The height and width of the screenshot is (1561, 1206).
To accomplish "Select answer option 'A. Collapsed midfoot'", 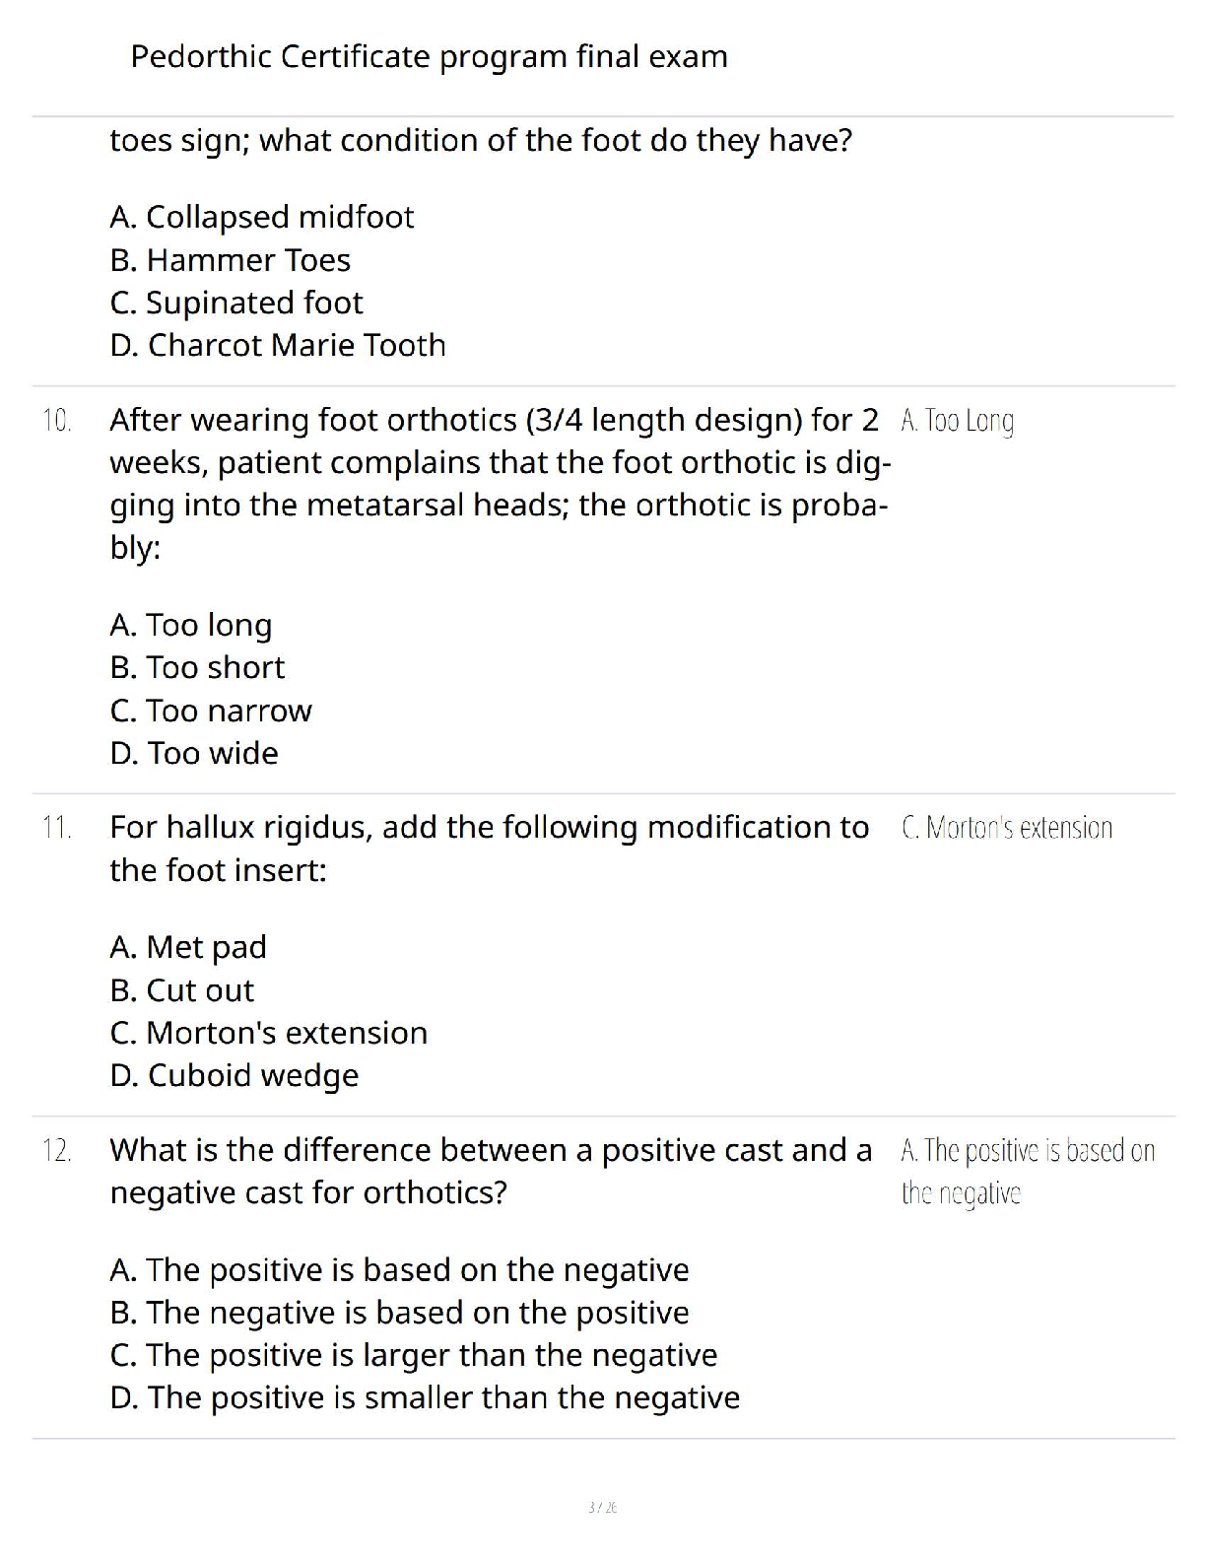I will coord(261,217).
